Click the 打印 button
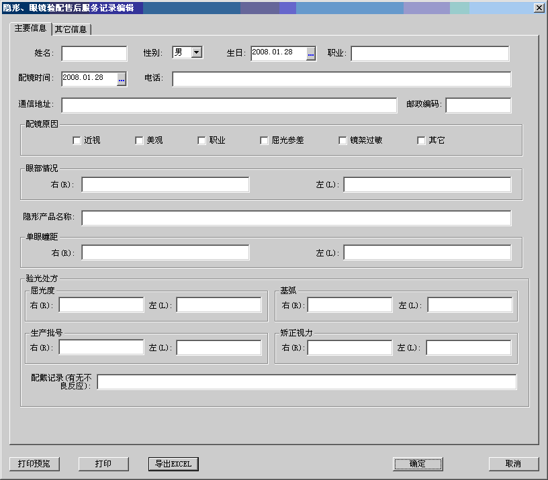 [103, 464]
